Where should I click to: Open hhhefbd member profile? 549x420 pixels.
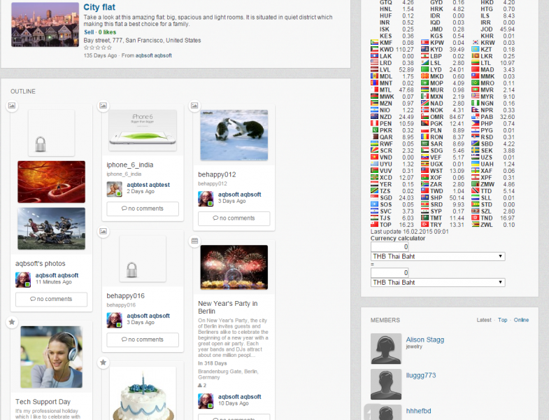418,411
